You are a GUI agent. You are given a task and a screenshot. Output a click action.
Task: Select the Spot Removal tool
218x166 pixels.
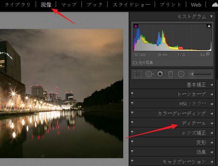(149, 74)
